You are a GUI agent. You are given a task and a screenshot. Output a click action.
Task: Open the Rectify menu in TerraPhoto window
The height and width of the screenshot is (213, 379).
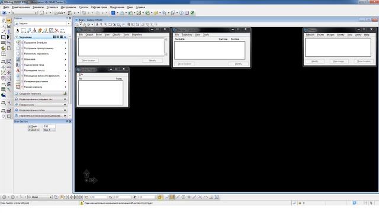click(341, 35)
